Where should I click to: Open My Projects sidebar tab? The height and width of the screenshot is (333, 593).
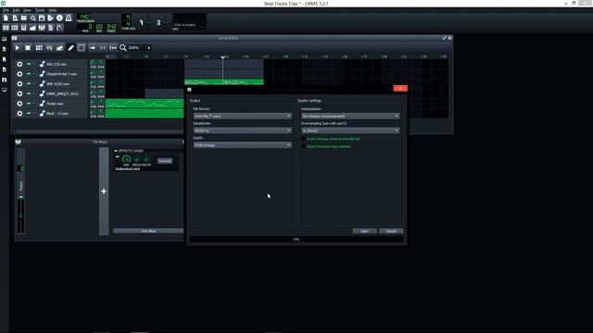(4, 49)
